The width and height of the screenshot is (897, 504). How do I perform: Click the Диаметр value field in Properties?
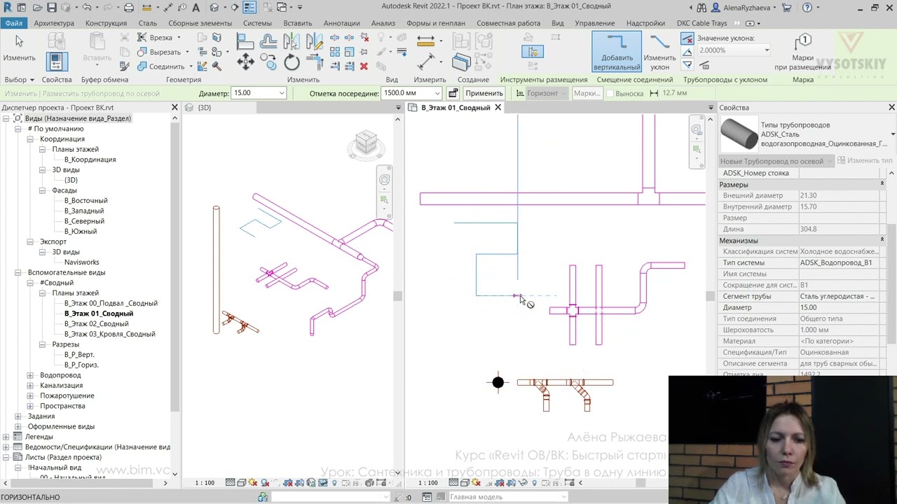(840, 307)
